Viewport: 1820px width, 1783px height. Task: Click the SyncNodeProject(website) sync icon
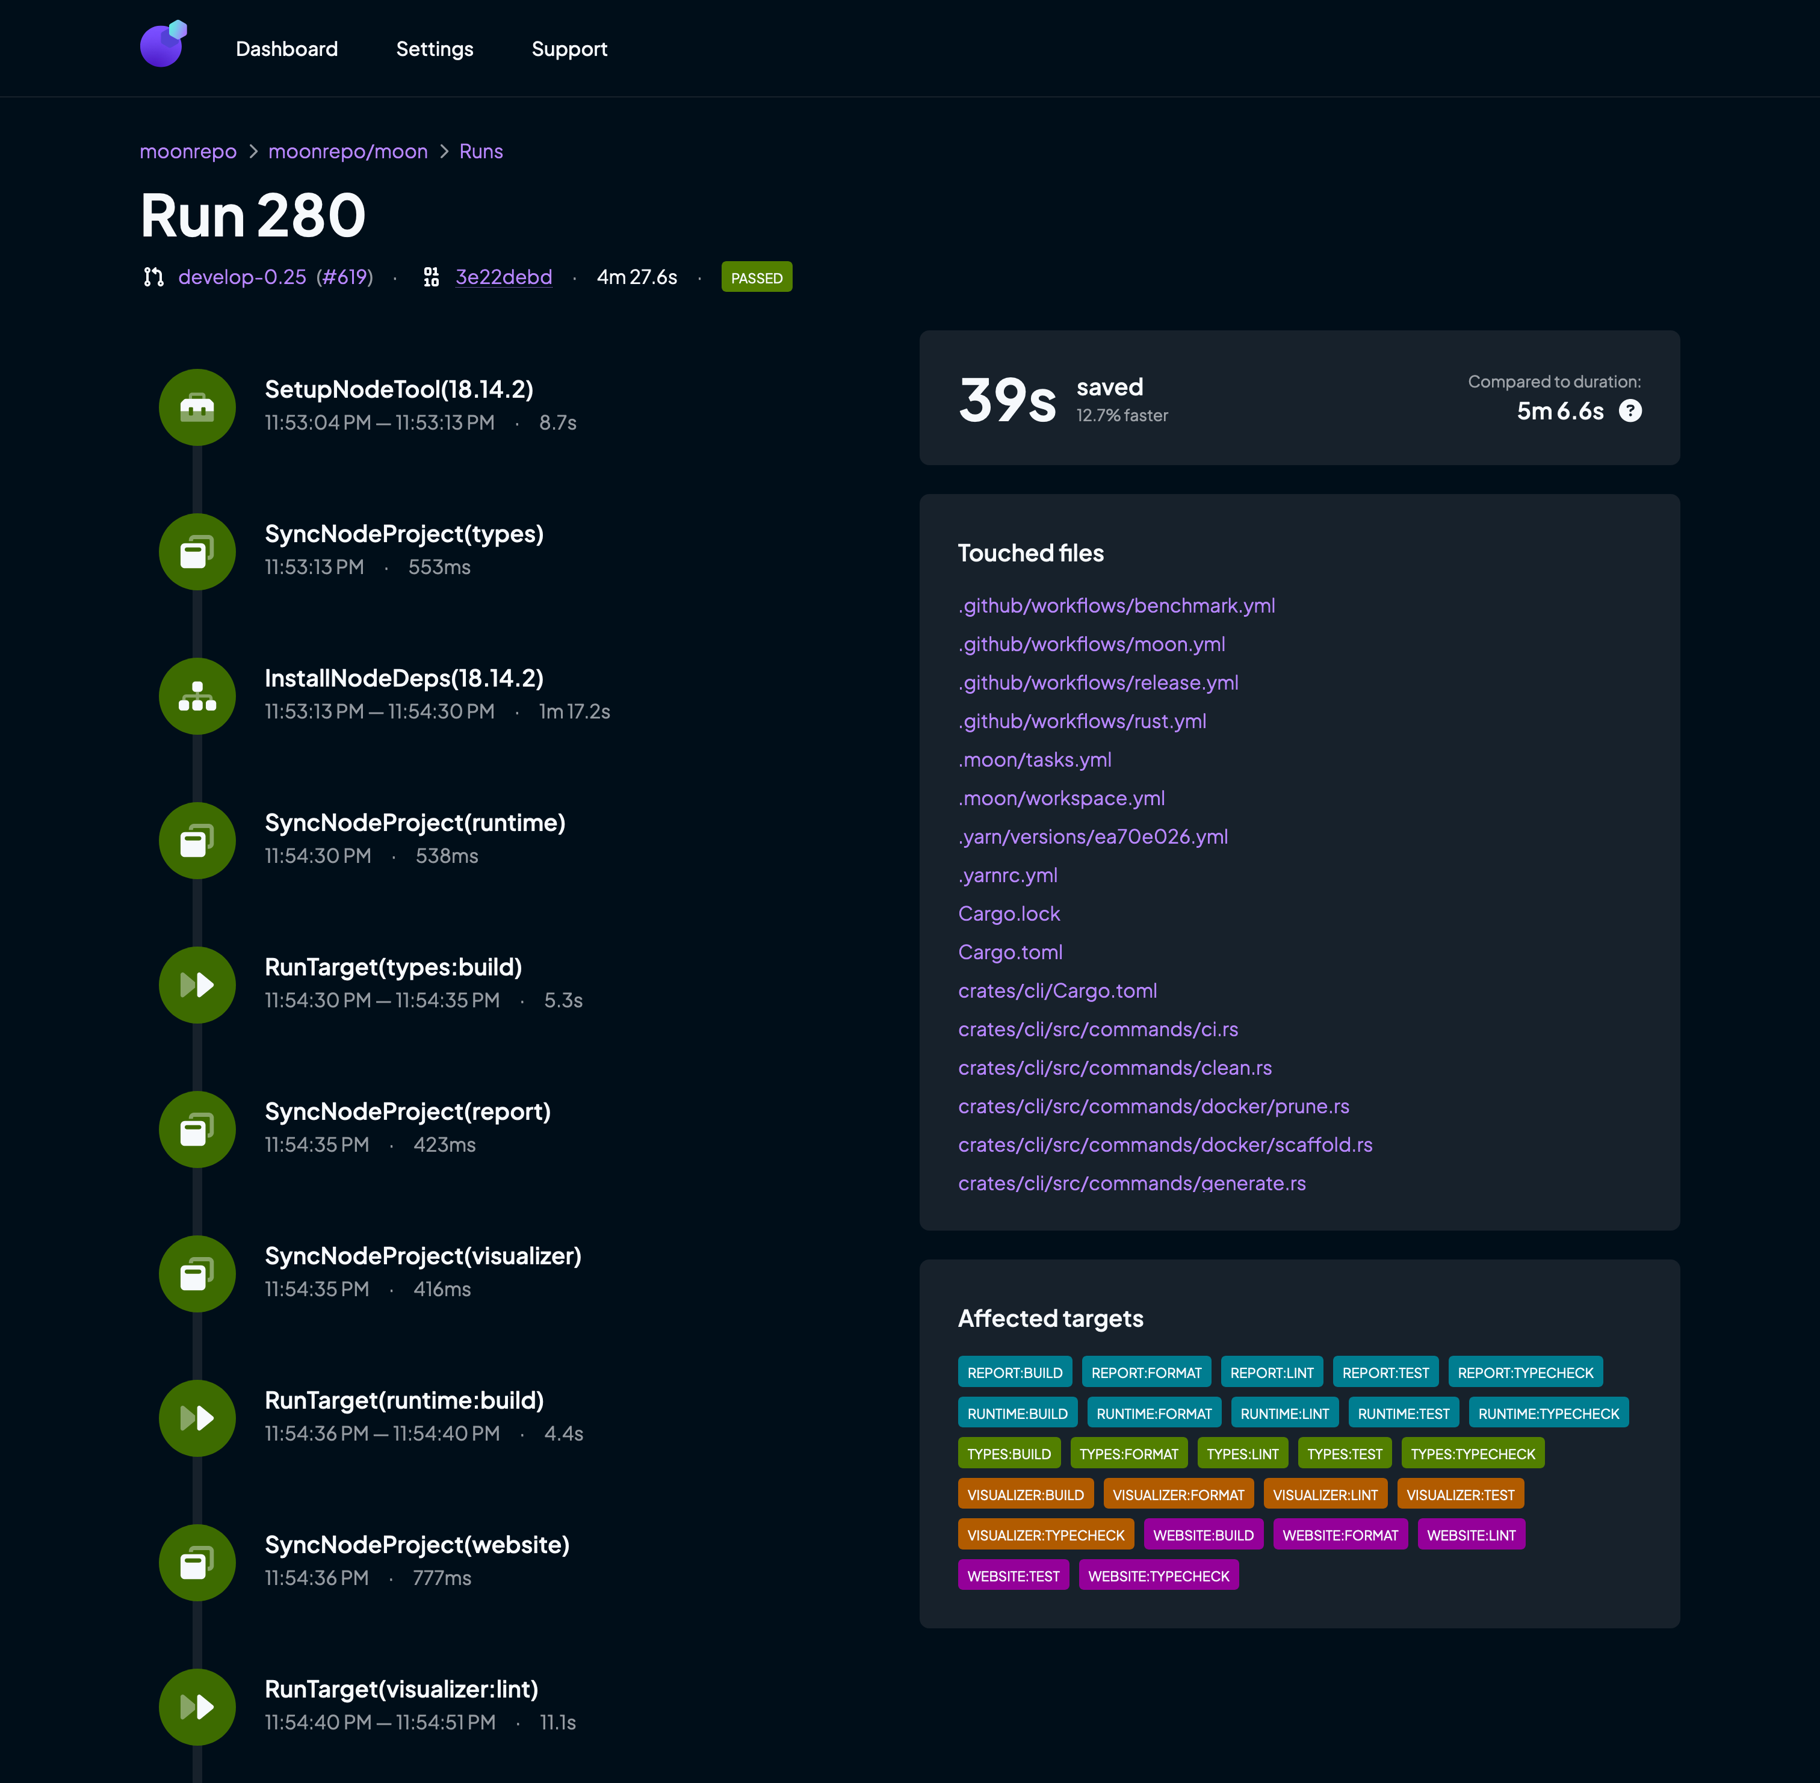(197, 1562)
